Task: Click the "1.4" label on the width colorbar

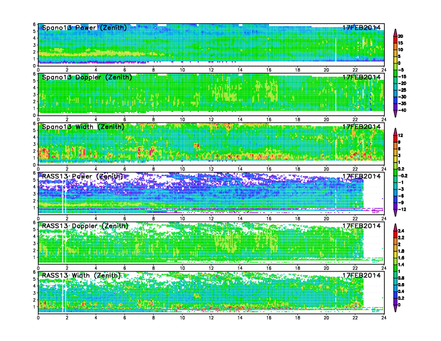Action: [401, 265]
